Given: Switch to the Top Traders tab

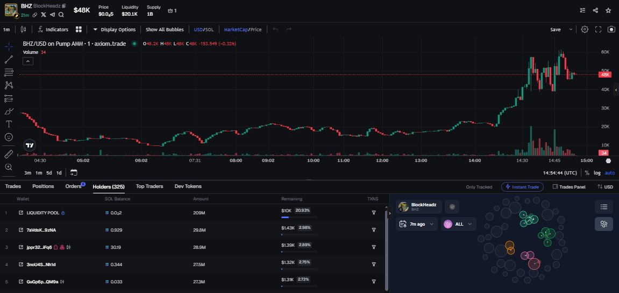Looking at the screenshot, I should tap(149, 186).
